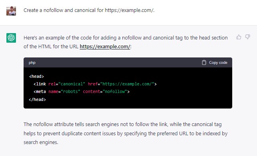
Task: Click the "robots" value in meta tag
Action: point(70,91)
